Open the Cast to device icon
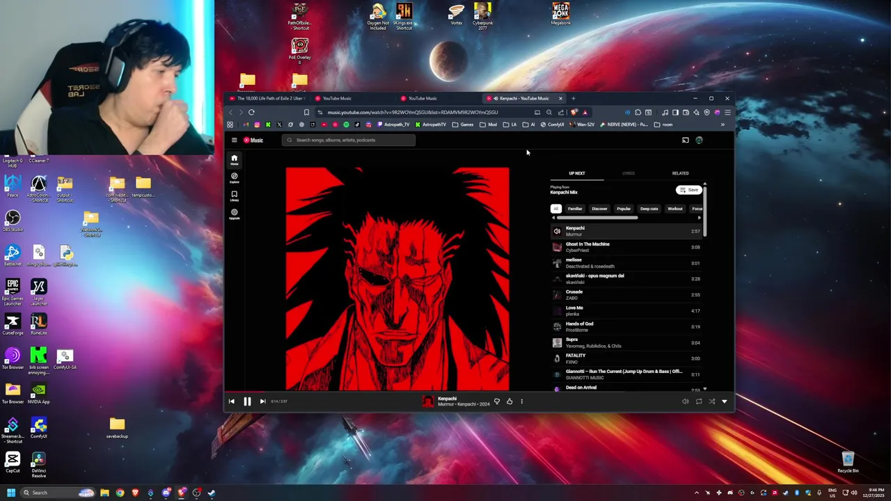This screenshot has height=501, width=891. (x=685, y=140)
